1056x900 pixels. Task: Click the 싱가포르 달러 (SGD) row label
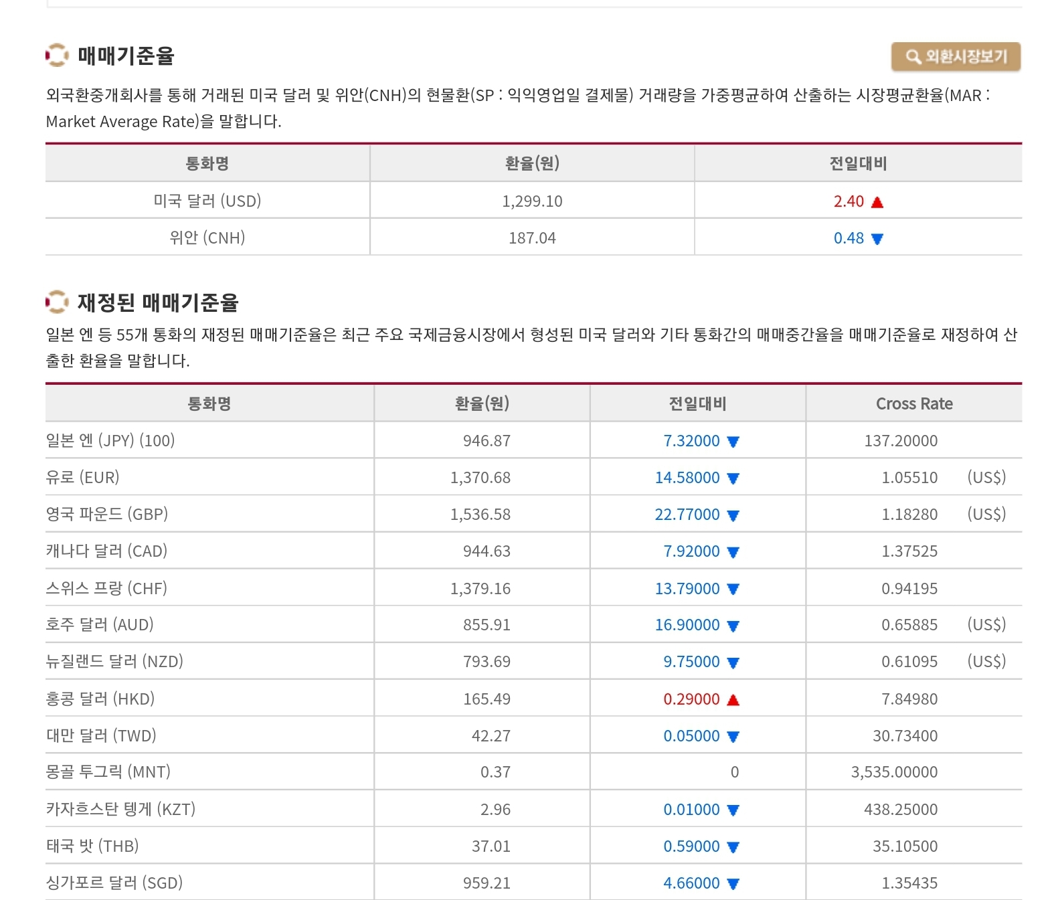tap(114, 883)
